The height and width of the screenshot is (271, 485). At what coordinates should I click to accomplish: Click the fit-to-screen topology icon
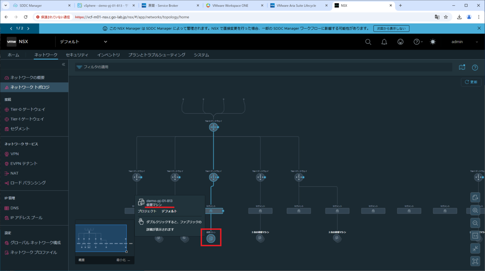click(x=475, y=261)
